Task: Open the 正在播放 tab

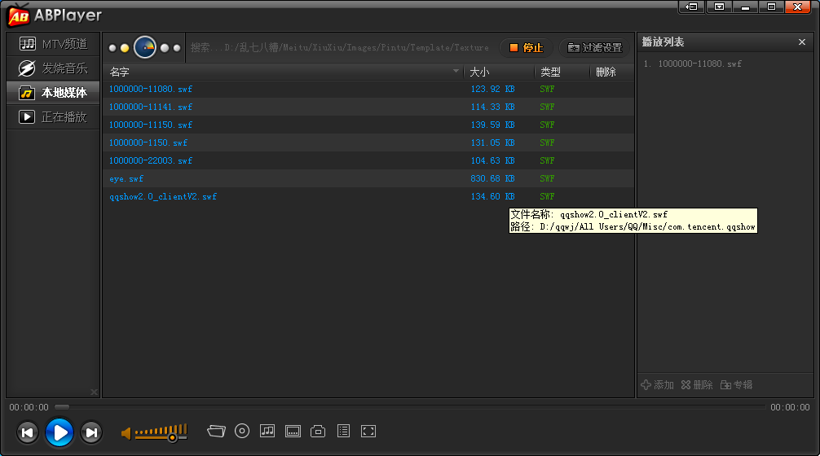Action: 53,116
